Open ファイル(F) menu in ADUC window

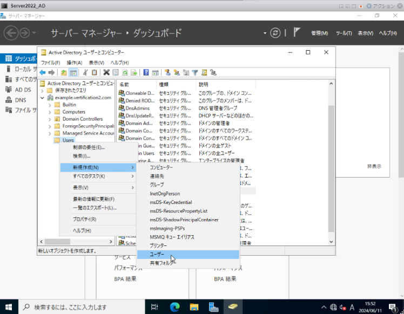[x=51, y=63]
